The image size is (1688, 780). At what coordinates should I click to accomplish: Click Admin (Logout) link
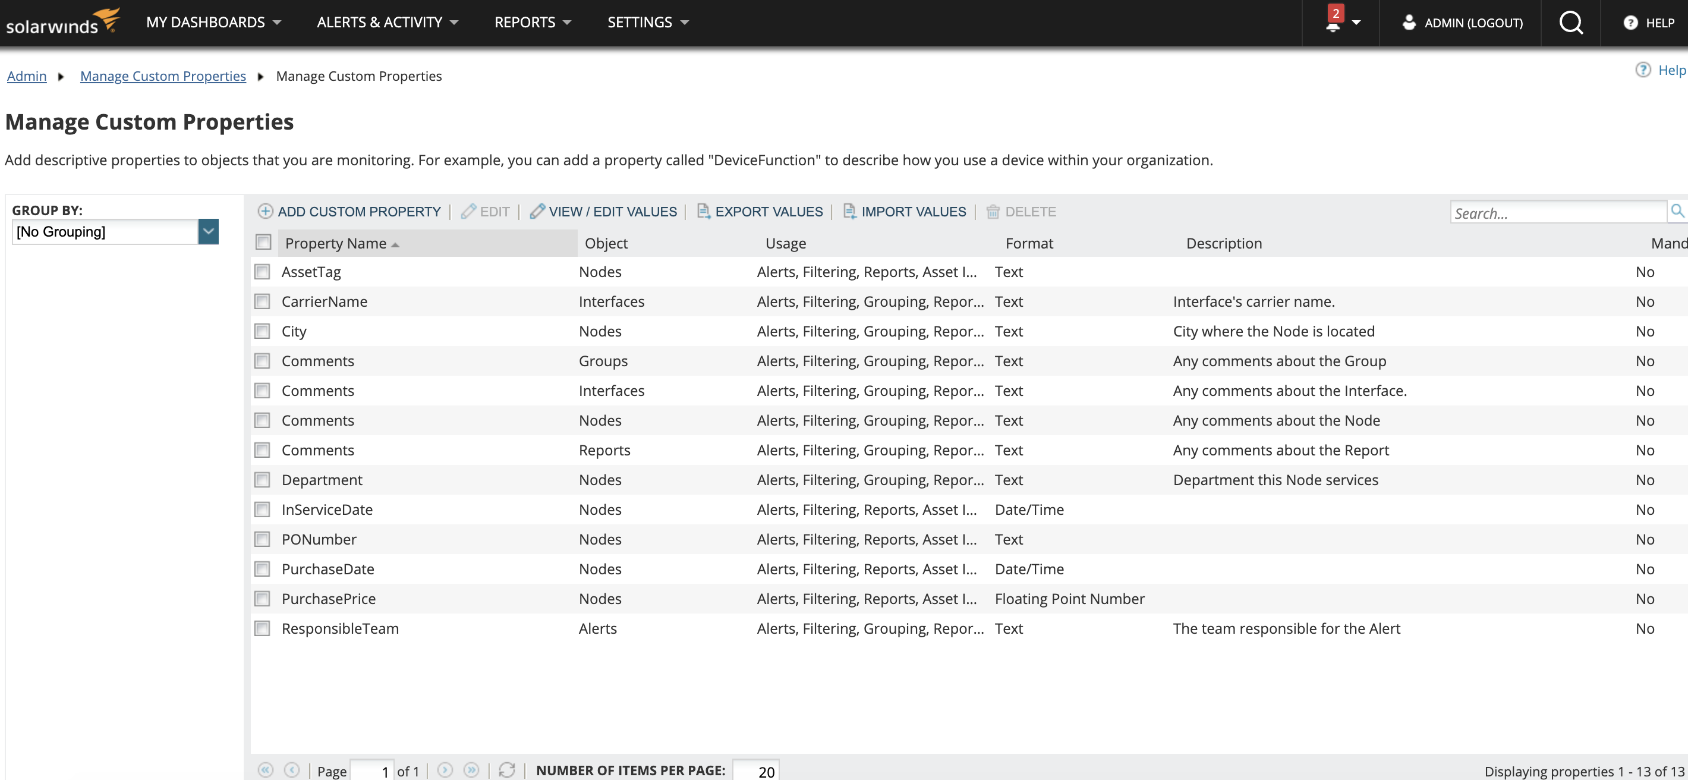pyautogui.click(x=1472, y=23)
